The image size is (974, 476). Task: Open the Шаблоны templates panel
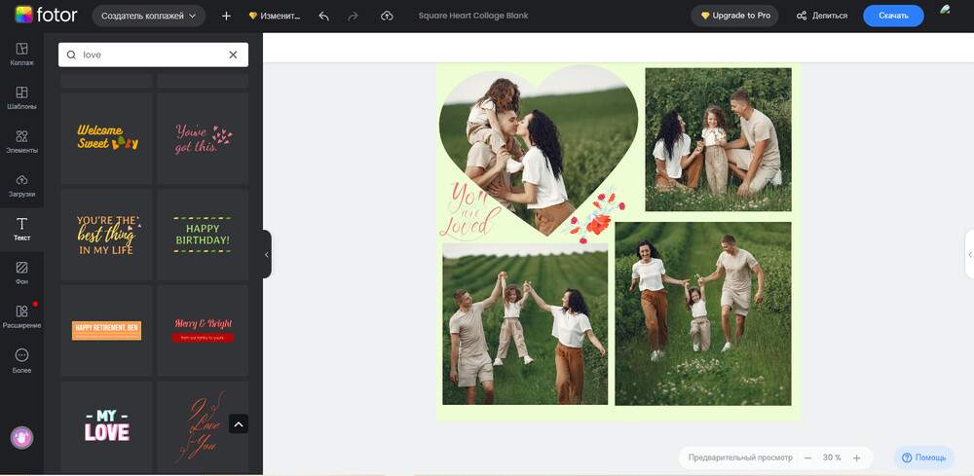(21, 98)
